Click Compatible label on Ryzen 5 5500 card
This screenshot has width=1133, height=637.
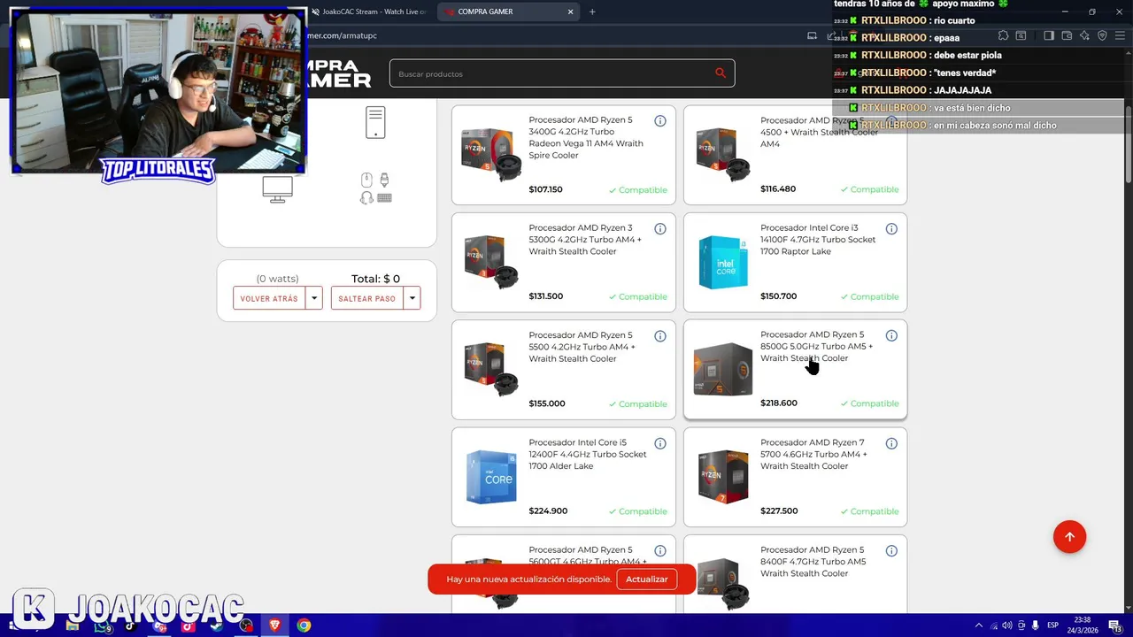(x=638, y=403)
